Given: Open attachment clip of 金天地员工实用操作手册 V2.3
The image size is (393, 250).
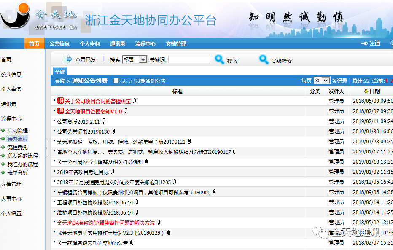Looking at the screenshot, I should (169, 232).
